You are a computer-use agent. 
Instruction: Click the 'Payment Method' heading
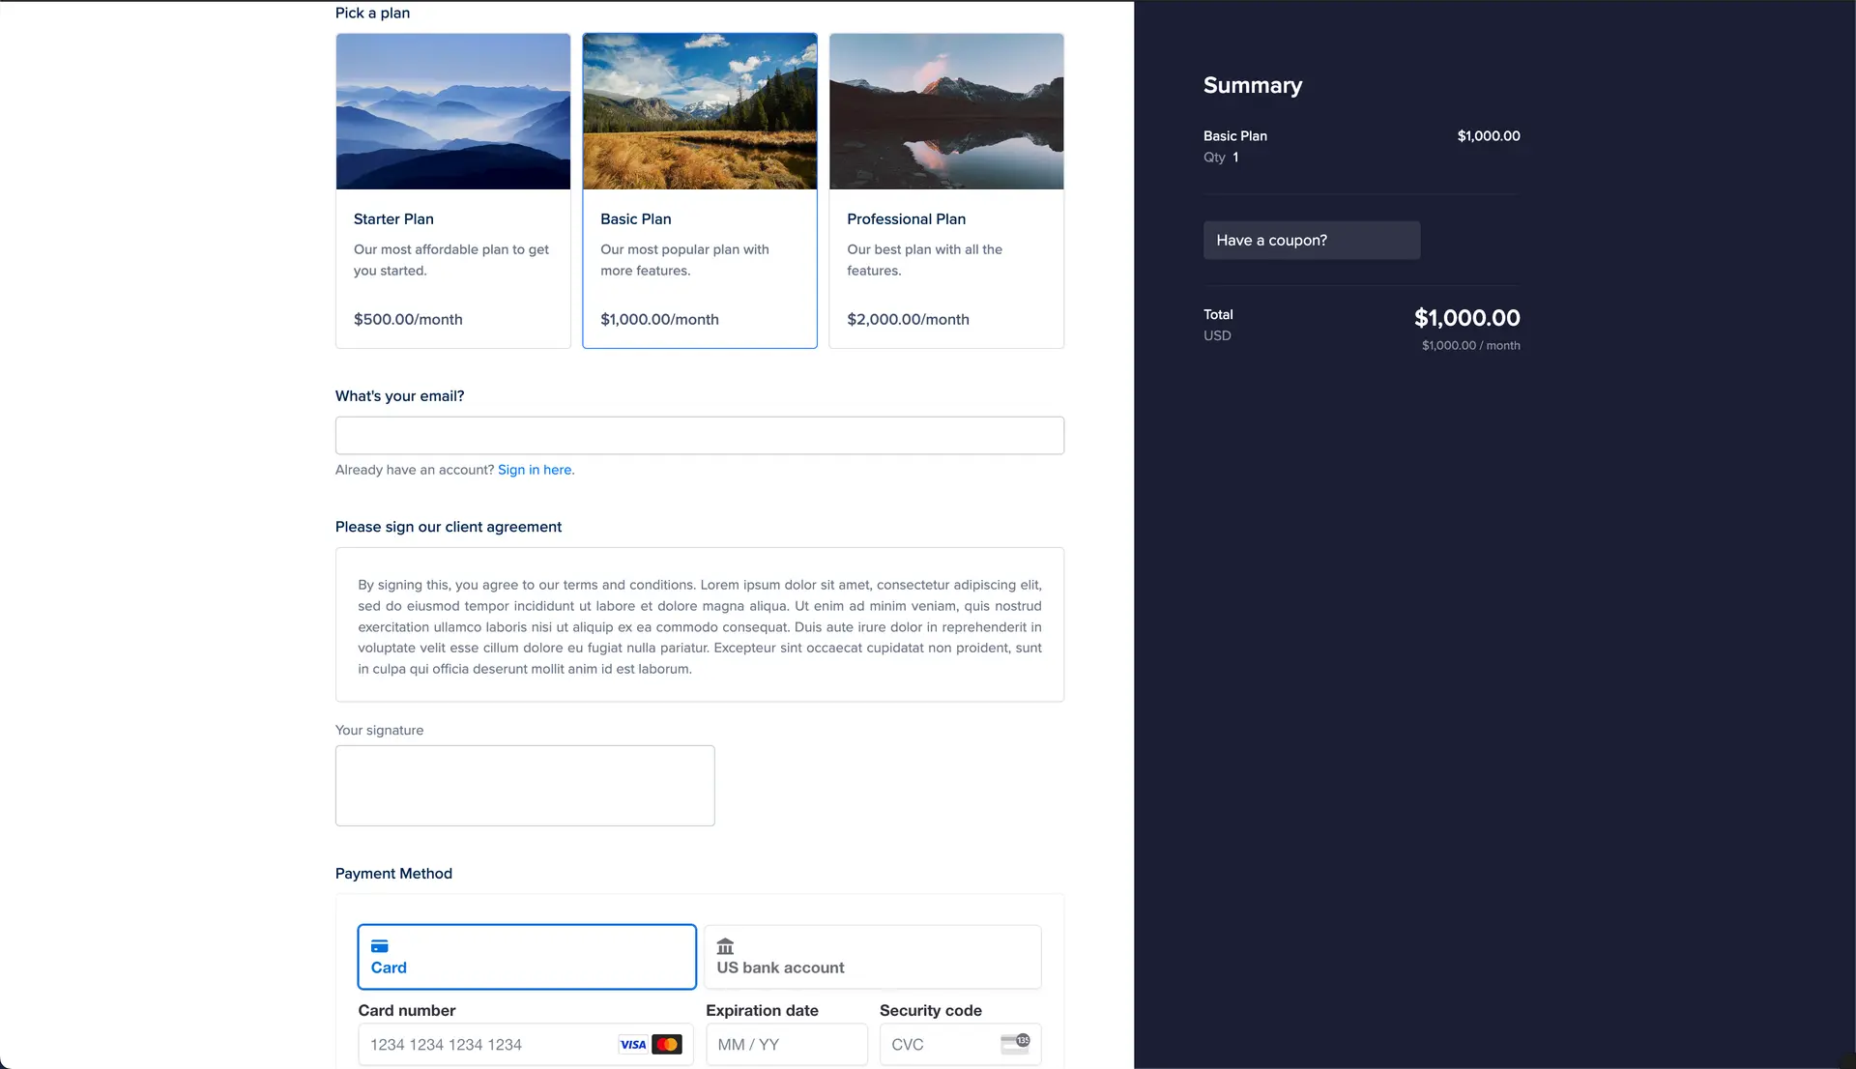[393, 874]
